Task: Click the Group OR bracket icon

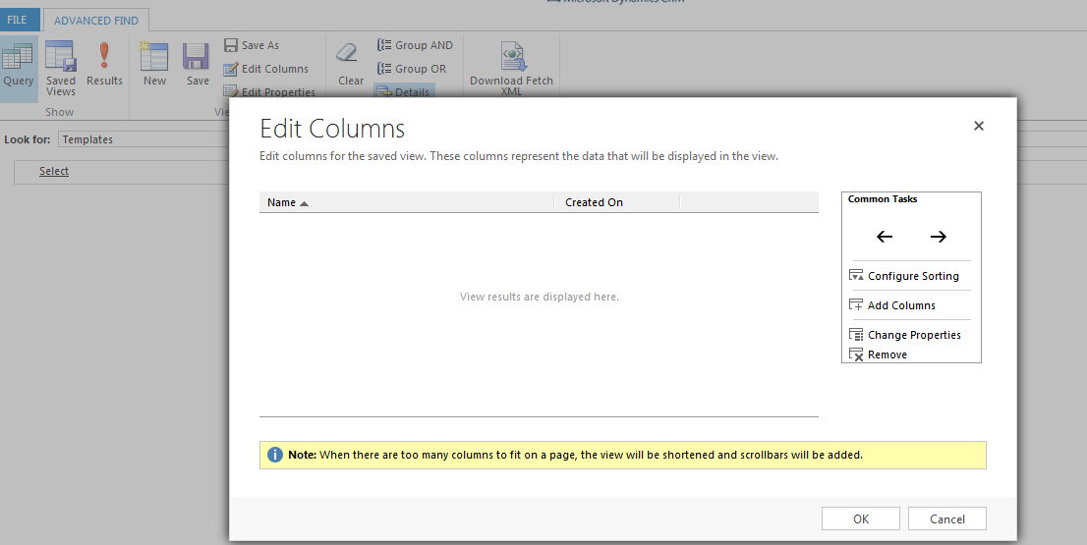Action: click(384, 69)
